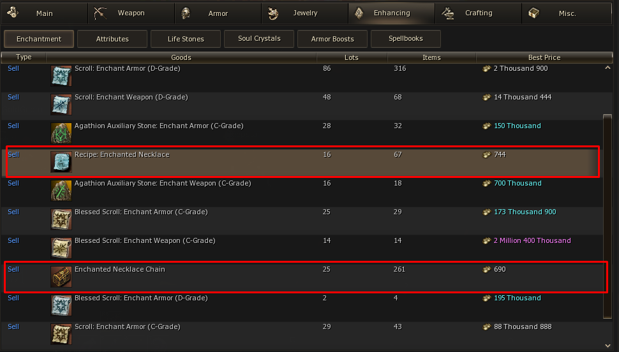The image size is (619, 352).
Task: Click the Recipe: Enchanted Necklace icon
Action: point(61,162)
